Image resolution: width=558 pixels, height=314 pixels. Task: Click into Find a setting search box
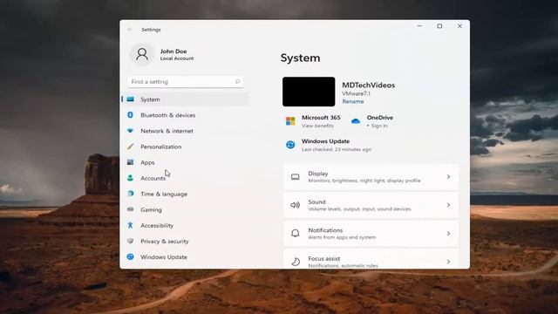click(x=186, y=81)
